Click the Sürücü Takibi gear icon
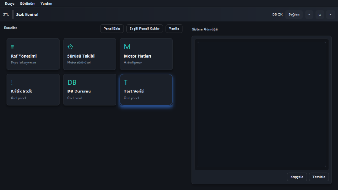Screen dimensions: 338x190 click(x=70, y=47)
